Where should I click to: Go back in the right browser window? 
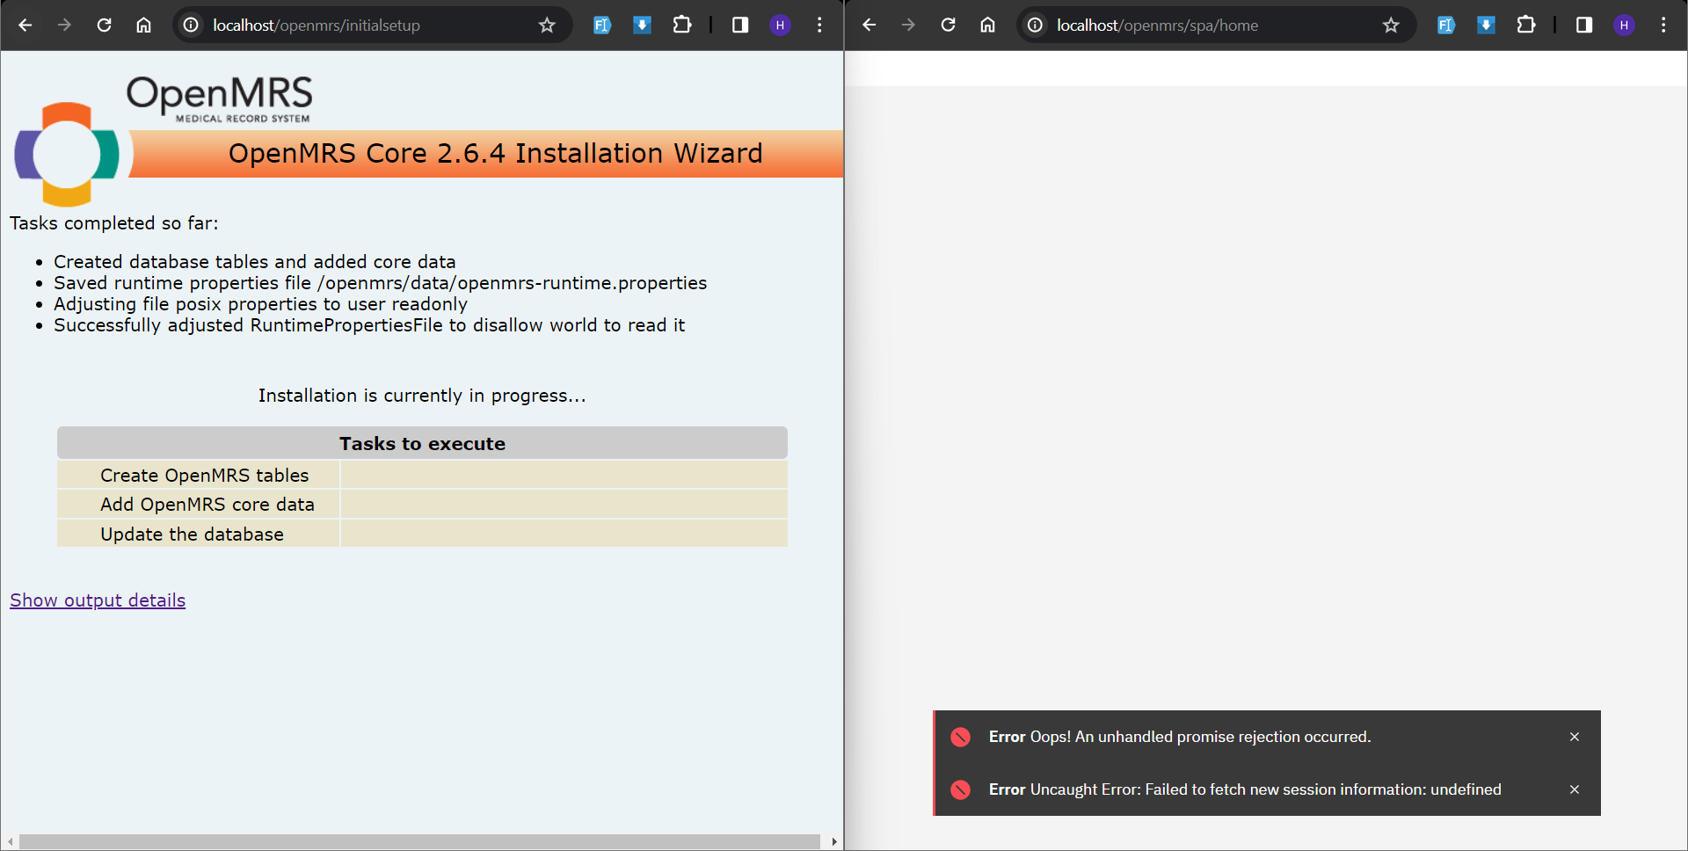(869, 25)
